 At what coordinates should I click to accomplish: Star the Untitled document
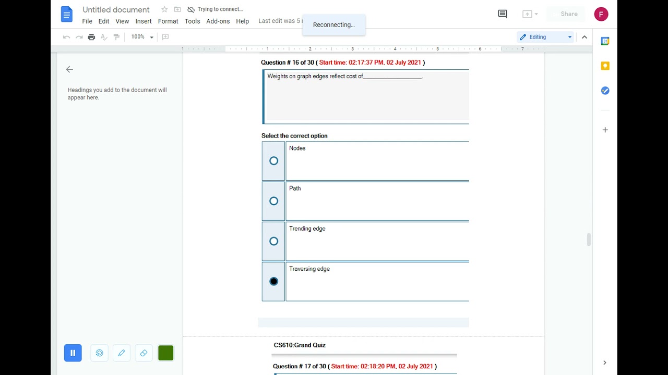[164, 9]
